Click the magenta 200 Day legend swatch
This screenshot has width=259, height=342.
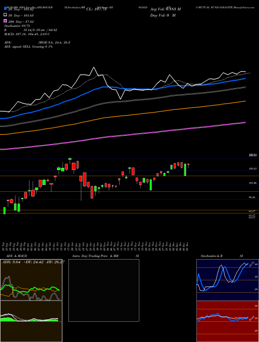(6, 21)
